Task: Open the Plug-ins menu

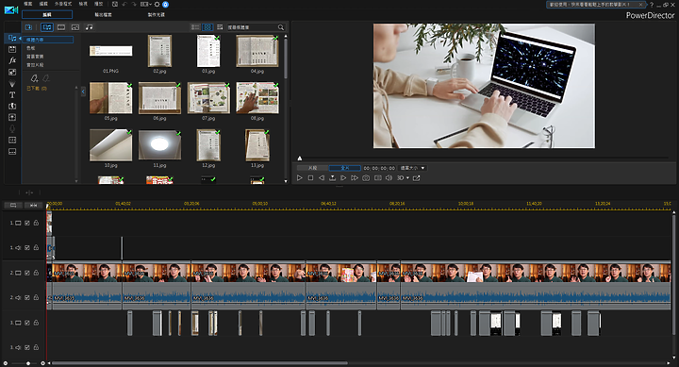Action: [x=63, y=4]
